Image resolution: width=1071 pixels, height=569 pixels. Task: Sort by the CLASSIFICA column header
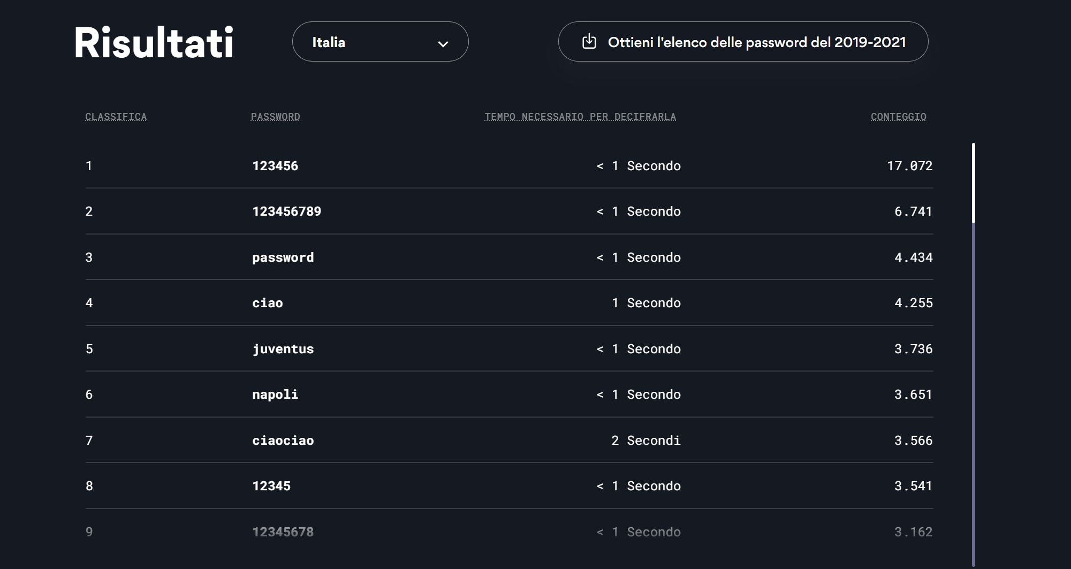[116, 117]
